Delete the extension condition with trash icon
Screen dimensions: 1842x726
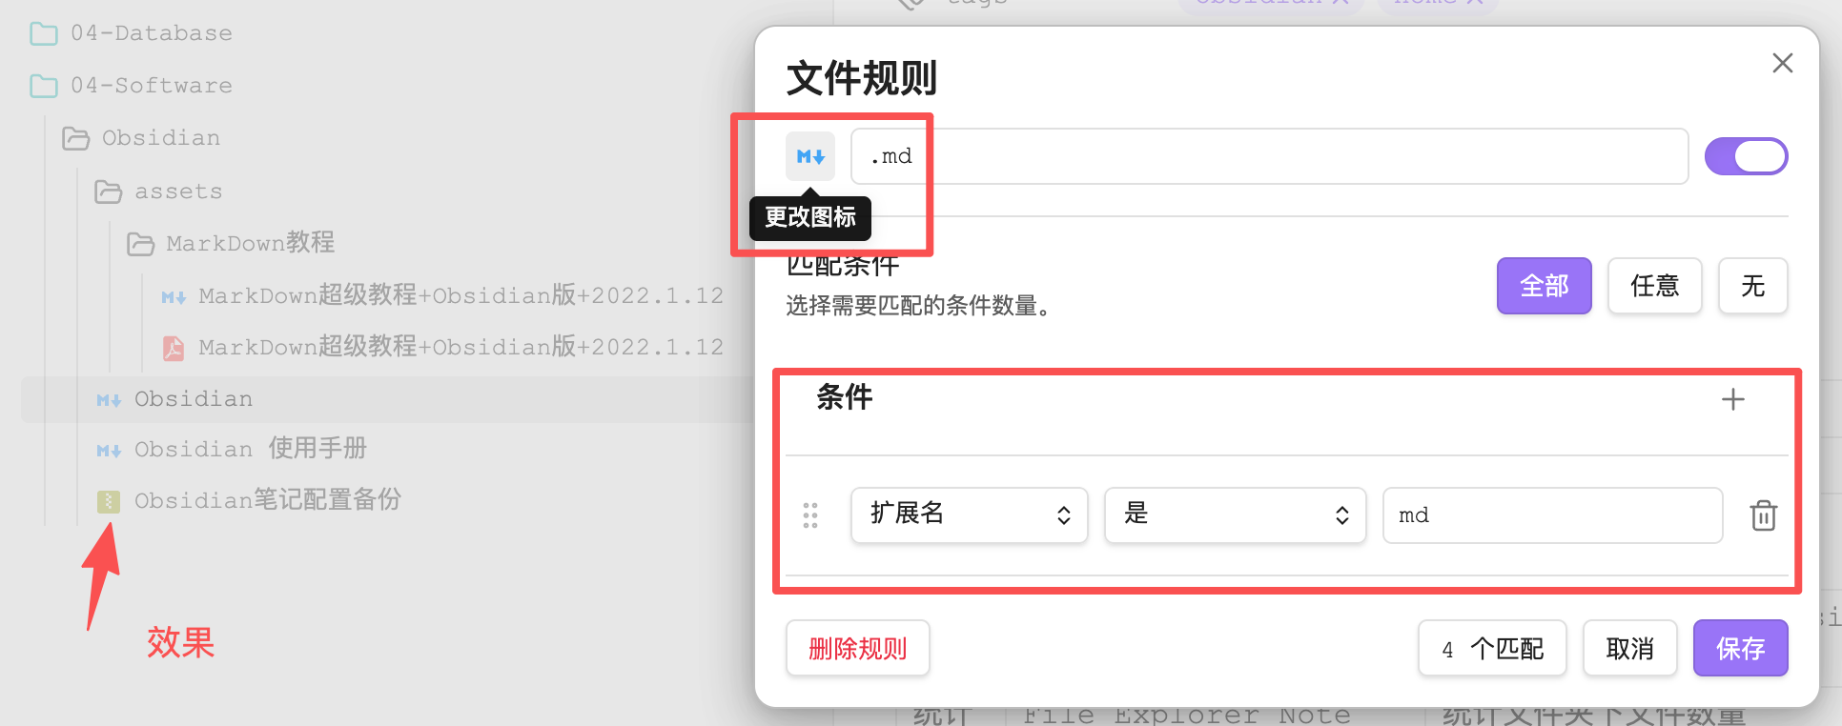1763,515
